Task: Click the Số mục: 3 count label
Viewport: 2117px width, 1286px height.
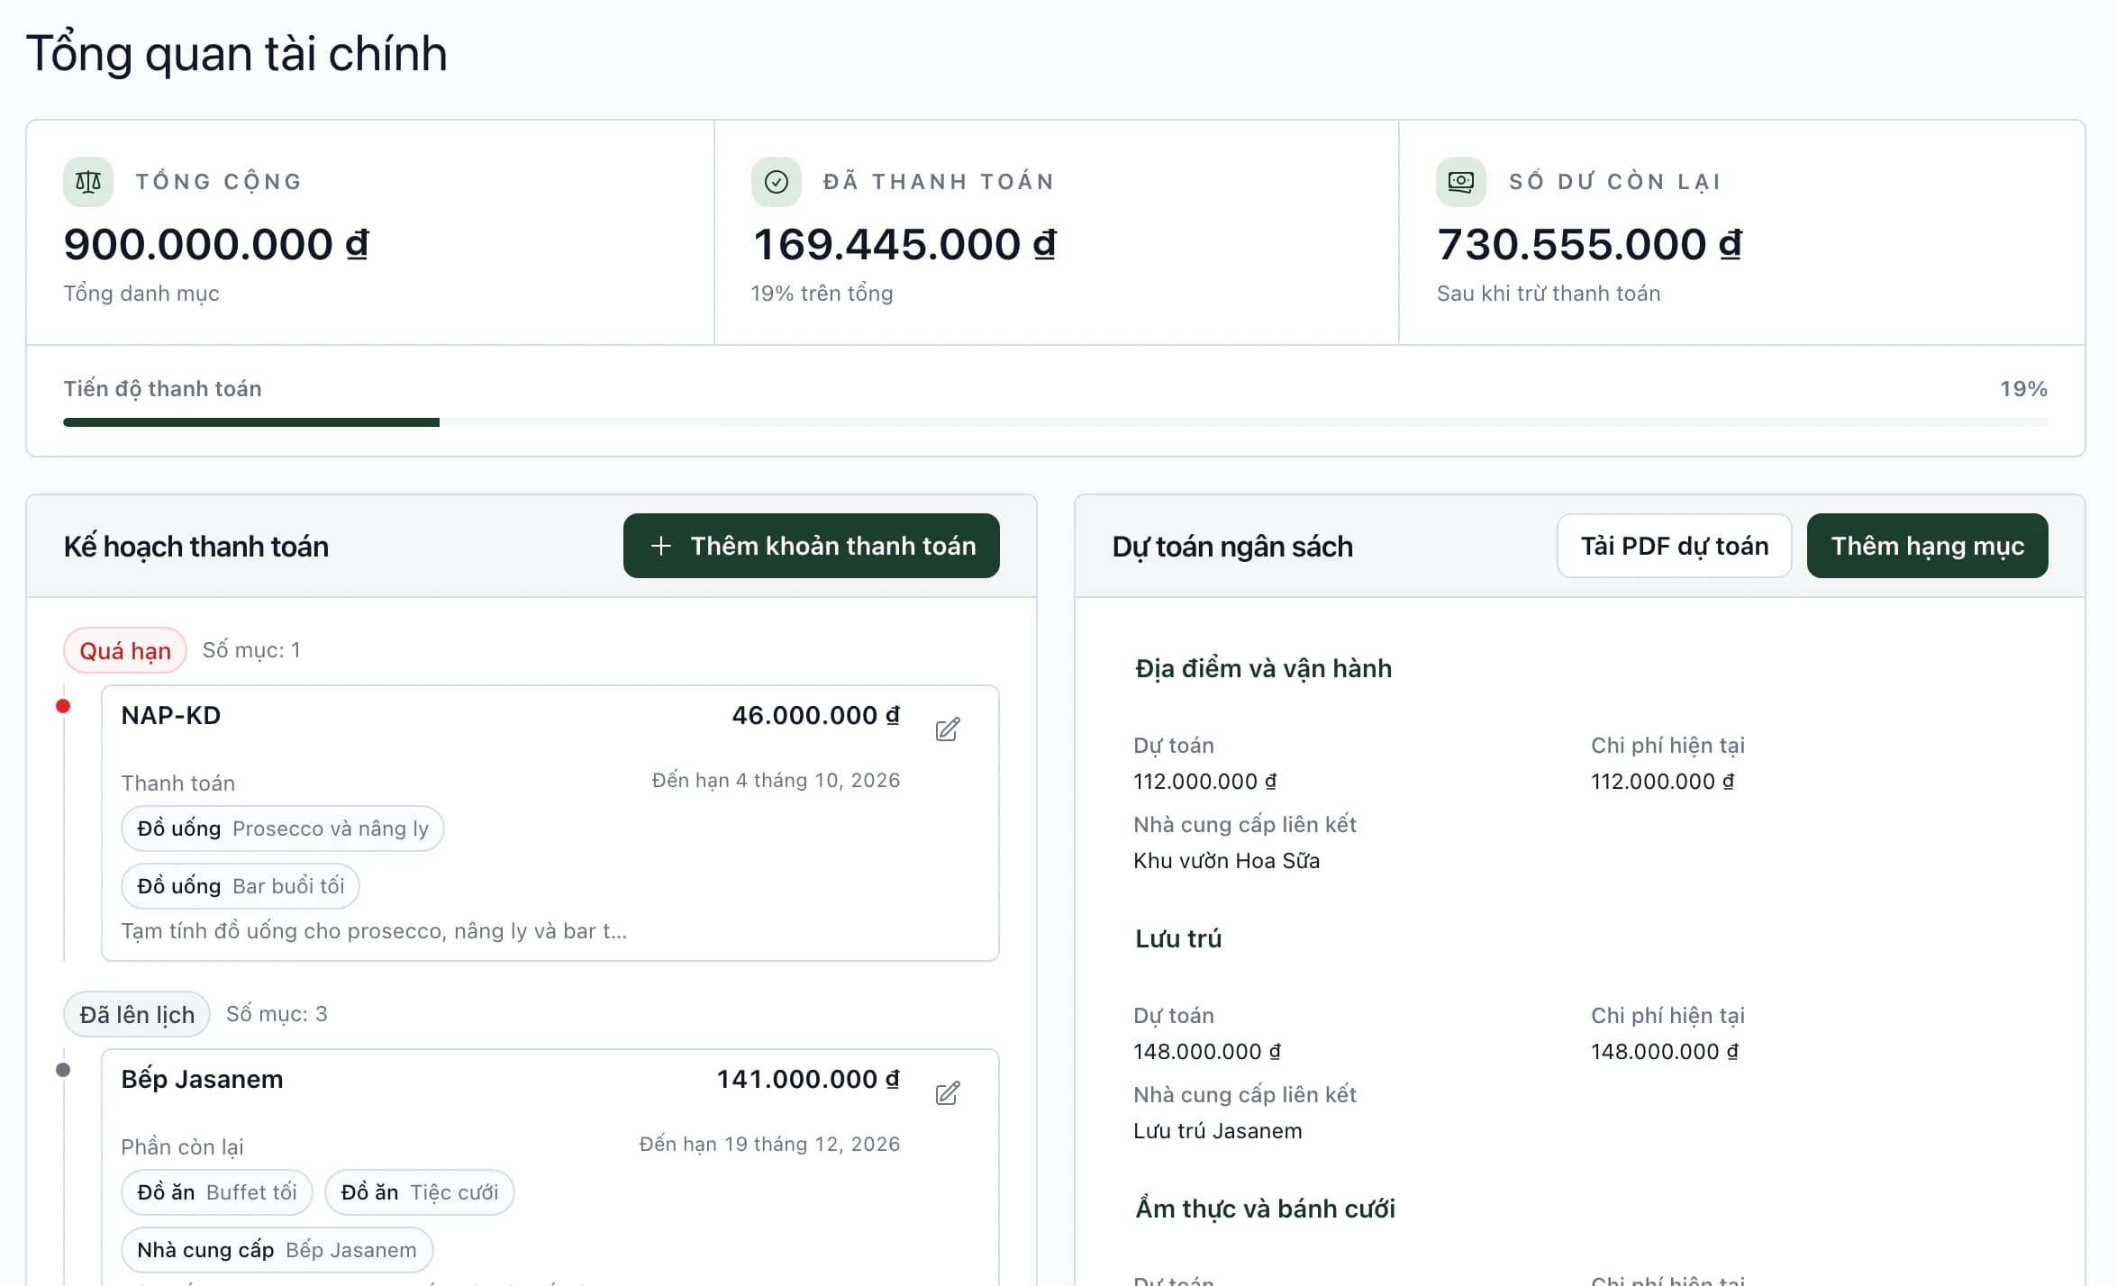Action: pos(277,1014)
